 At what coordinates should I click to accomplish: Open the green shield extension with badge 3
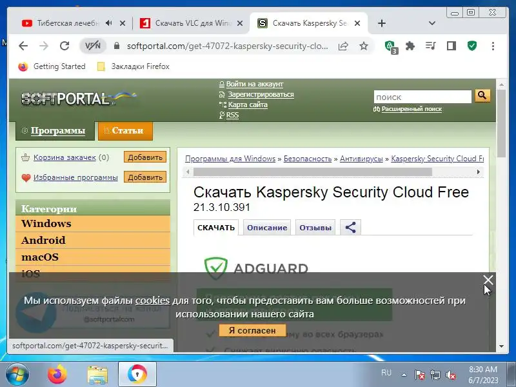pos(391,46)
